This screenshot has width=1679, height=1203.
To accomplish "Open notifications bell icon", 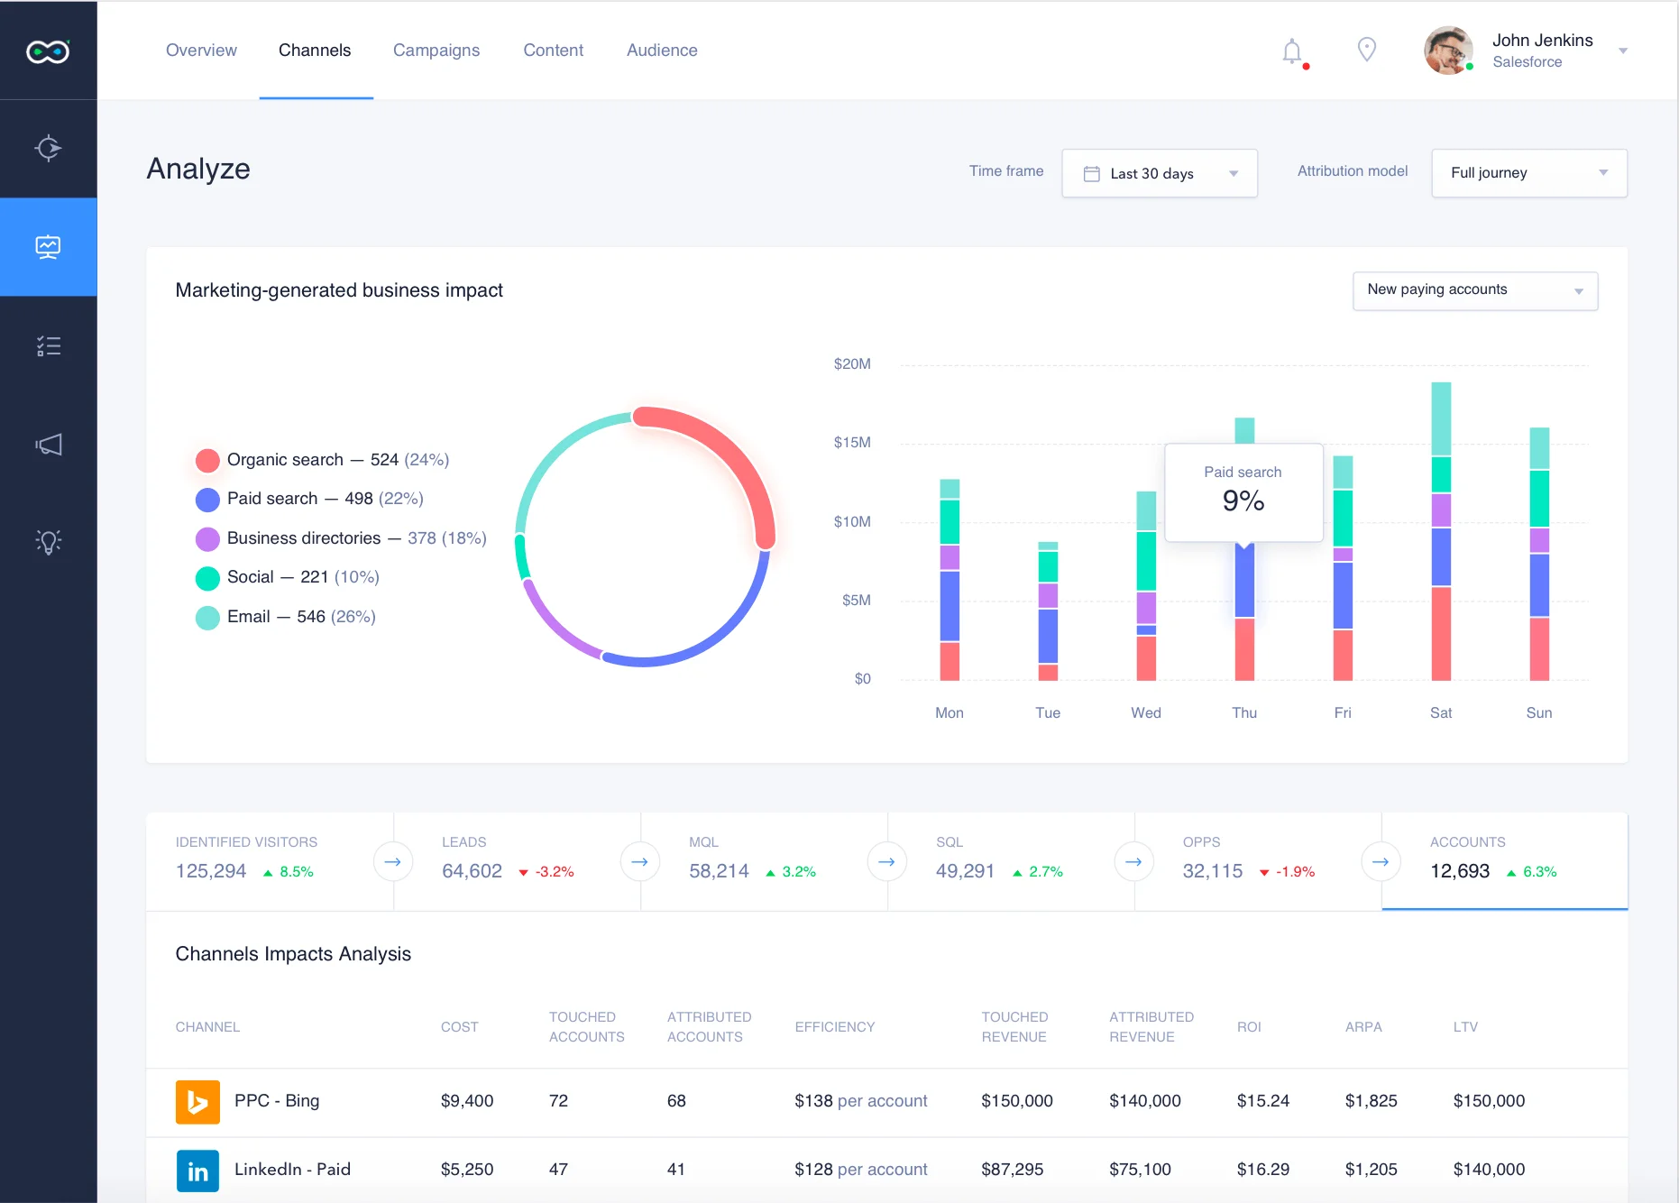I will [x=1292, y=51].
